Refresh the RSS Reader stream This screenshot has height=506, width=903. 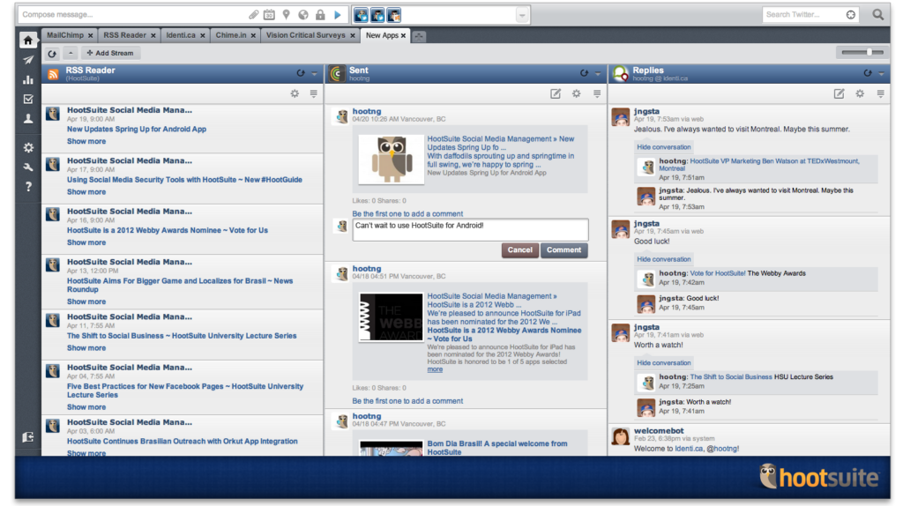click(x=301, y=73)
